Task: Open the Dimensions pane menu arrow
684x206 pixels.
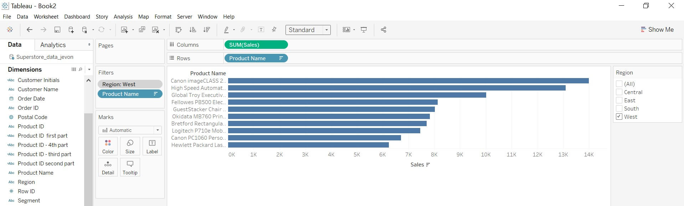Action: [x=89, y=69]
